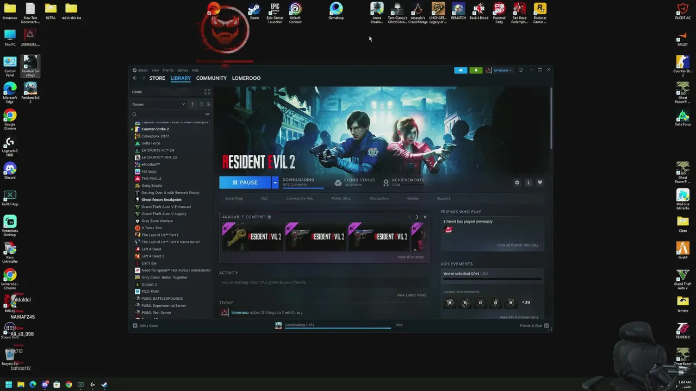Open the Points Shop link
696x391 pixels.
pos(341,198)
